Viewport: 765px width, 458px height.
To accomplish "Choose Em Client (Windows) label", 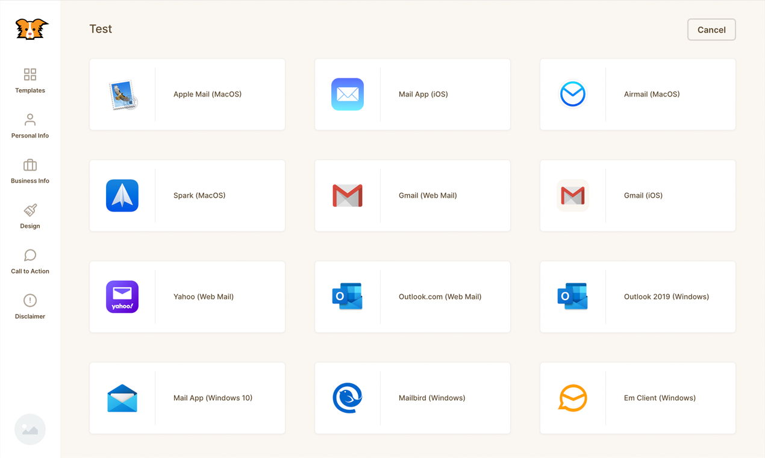I will (x=660, y=398).
